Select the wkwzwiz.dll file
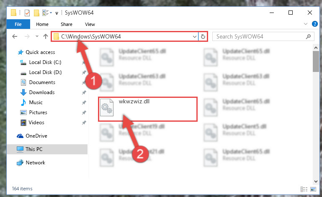The image size is (322, 197). click(148, 109)
